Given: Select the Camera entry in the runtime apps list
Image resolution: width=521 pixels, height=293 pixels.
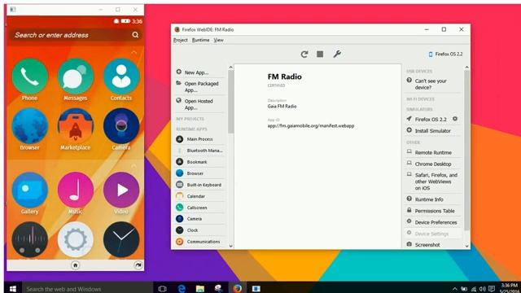Looking at the screenshot, I should click(199, 219).
